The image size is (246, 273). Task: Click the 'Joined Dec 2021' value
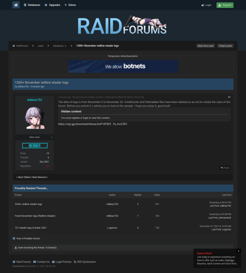pos(44,162)
